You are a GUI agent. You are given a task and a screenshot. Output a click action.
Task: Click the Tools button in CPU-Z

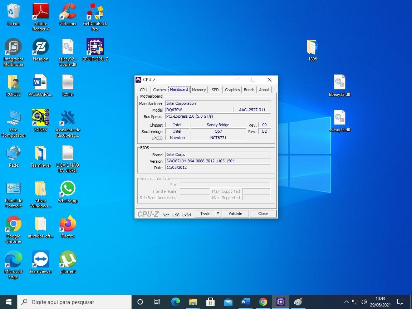205,214
